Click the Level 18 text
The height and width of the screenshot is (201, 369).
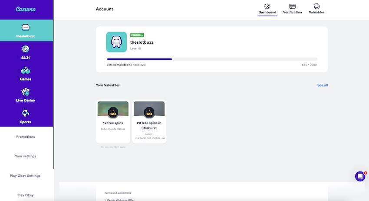click(135, 49)
